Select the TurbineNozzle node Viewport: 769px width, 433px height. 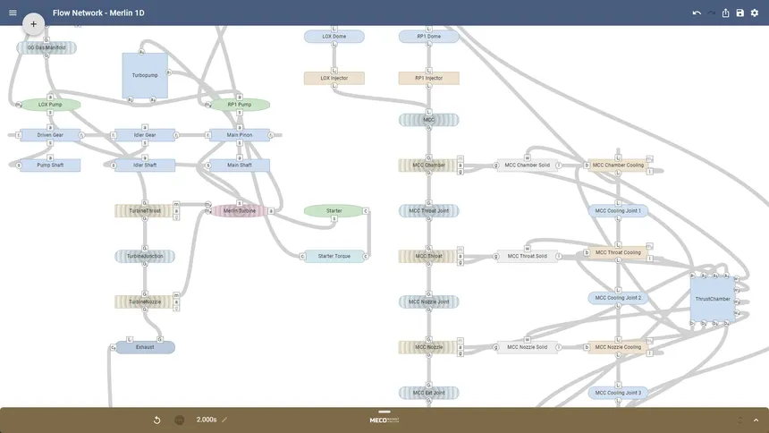point(145,301)
